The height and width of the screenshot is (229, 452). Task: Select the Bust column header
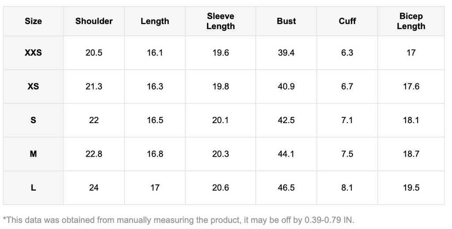286,21
